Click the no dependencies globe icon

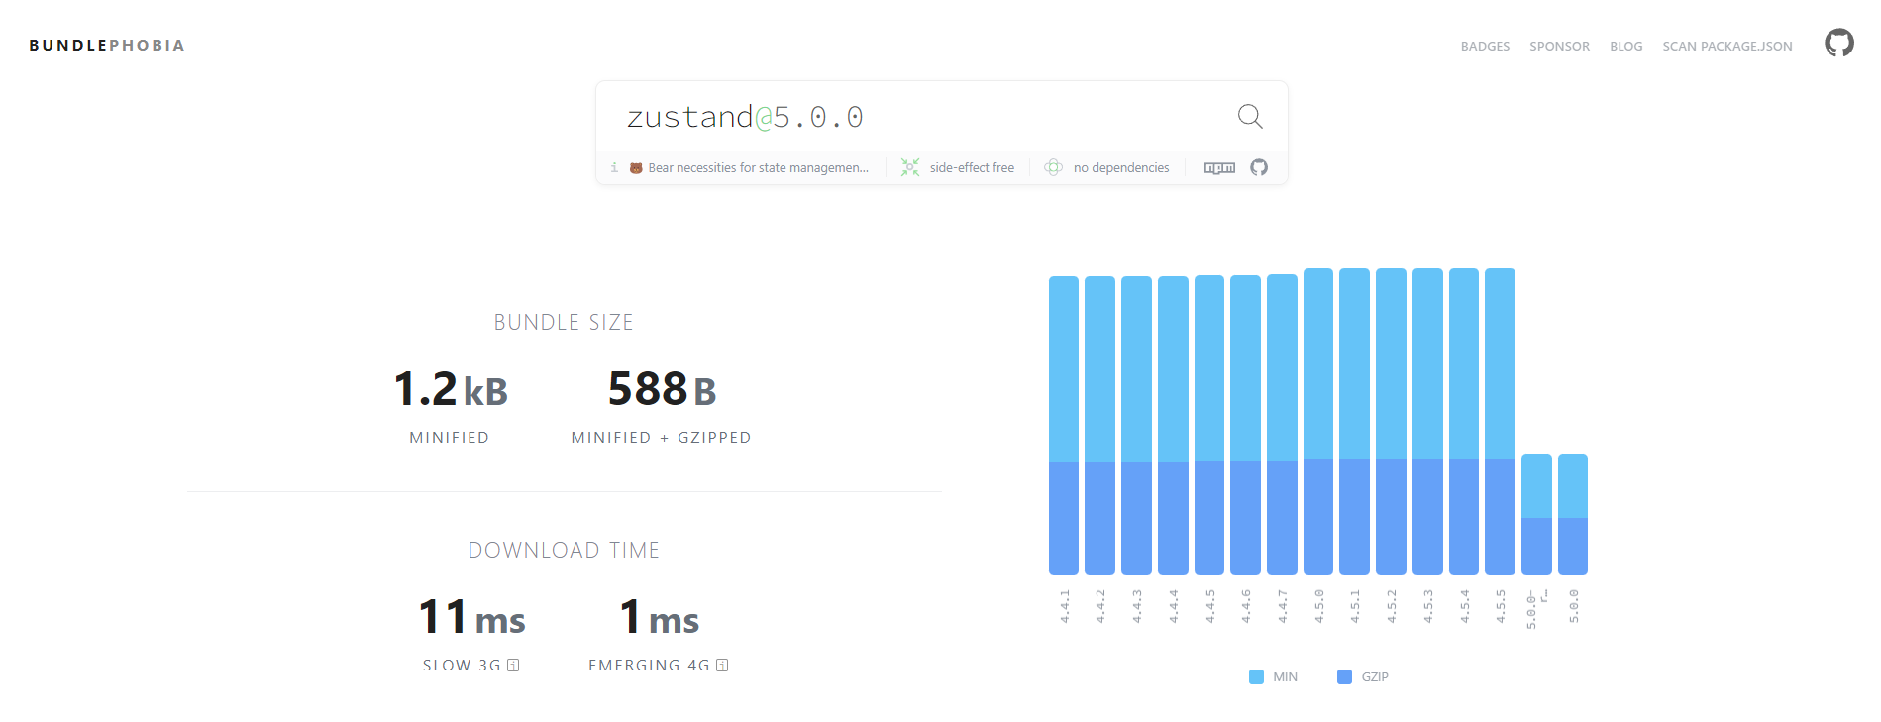[x=1054, y=167]
